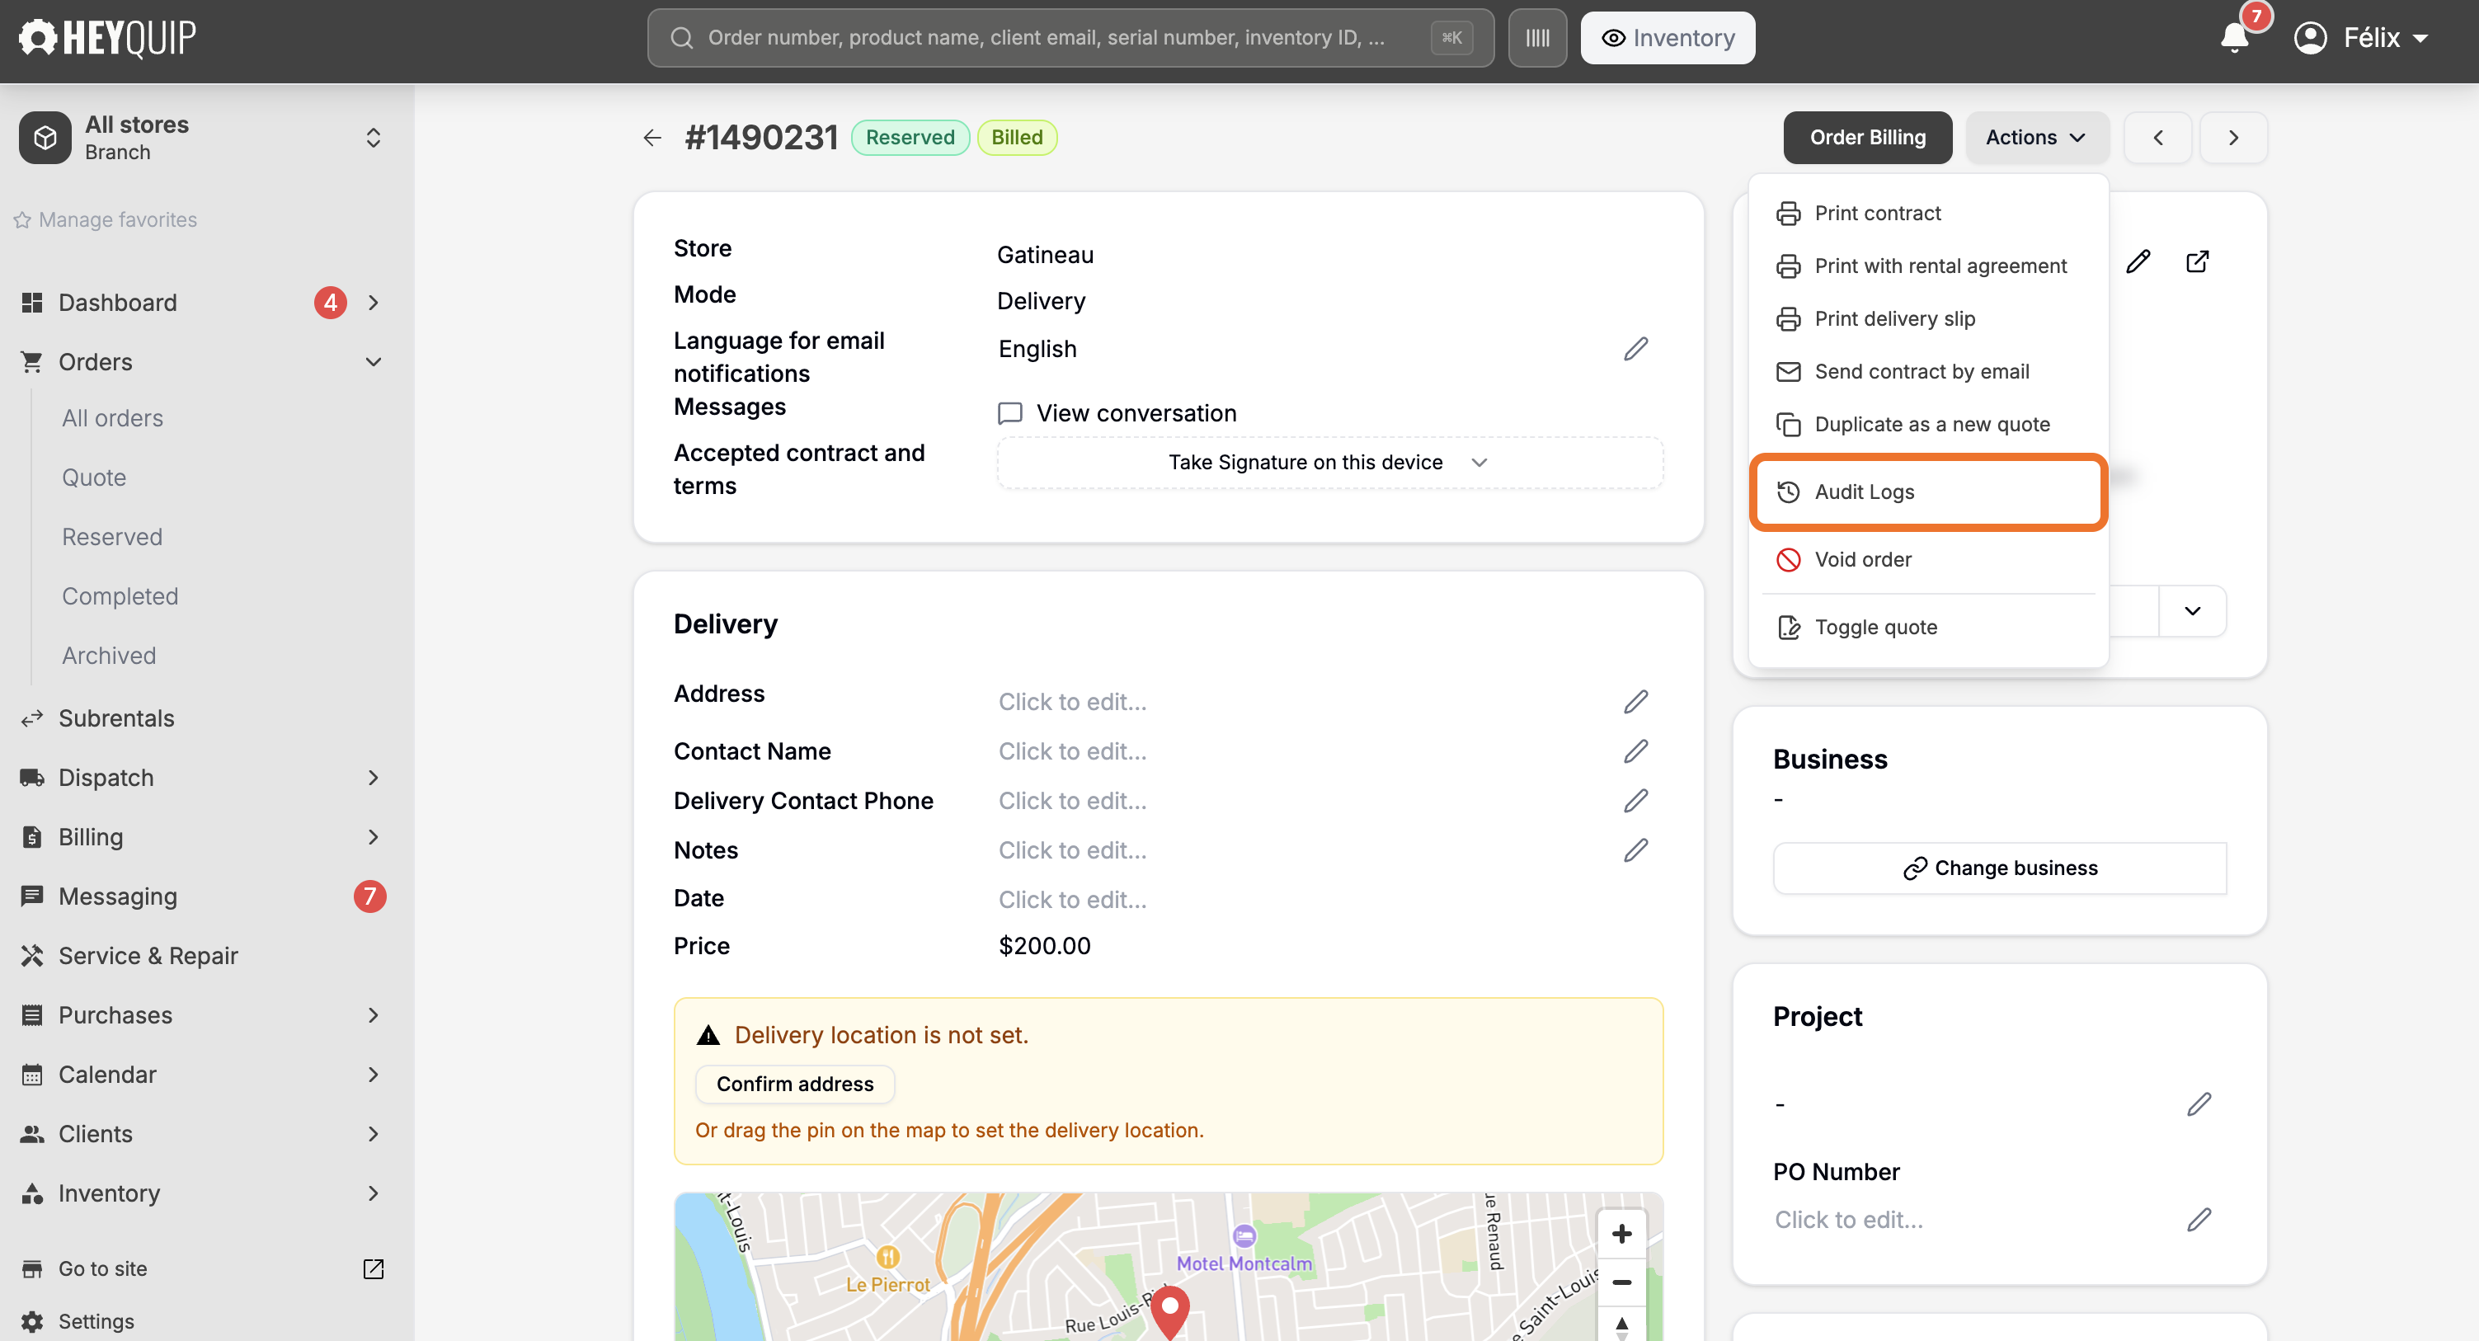Zoom in on the map
Viewport: 2479px width, 1341px height.
pos(1621,1233)
